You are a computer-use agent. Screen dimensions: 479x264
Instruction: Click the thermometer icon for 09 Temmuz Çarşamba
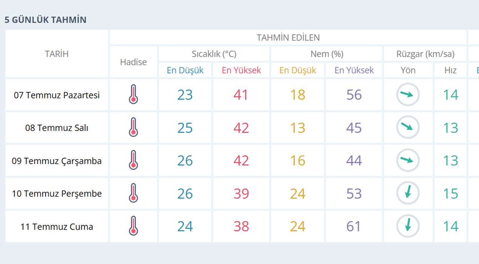pyautogui.click(x=133, y=160)
